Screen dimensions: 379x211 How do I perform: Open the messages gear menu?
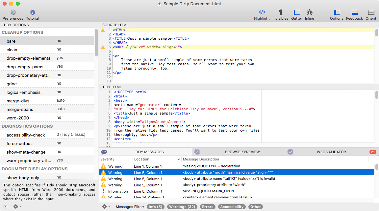coord(106,206)
